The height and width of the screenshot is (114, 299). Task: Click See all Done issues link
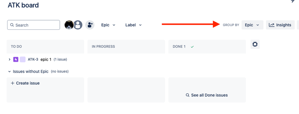click(x=207, y=95)
